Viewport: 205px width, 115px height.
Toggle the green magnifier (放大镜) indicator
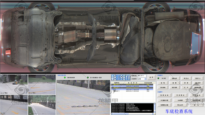tap(158, 78)
